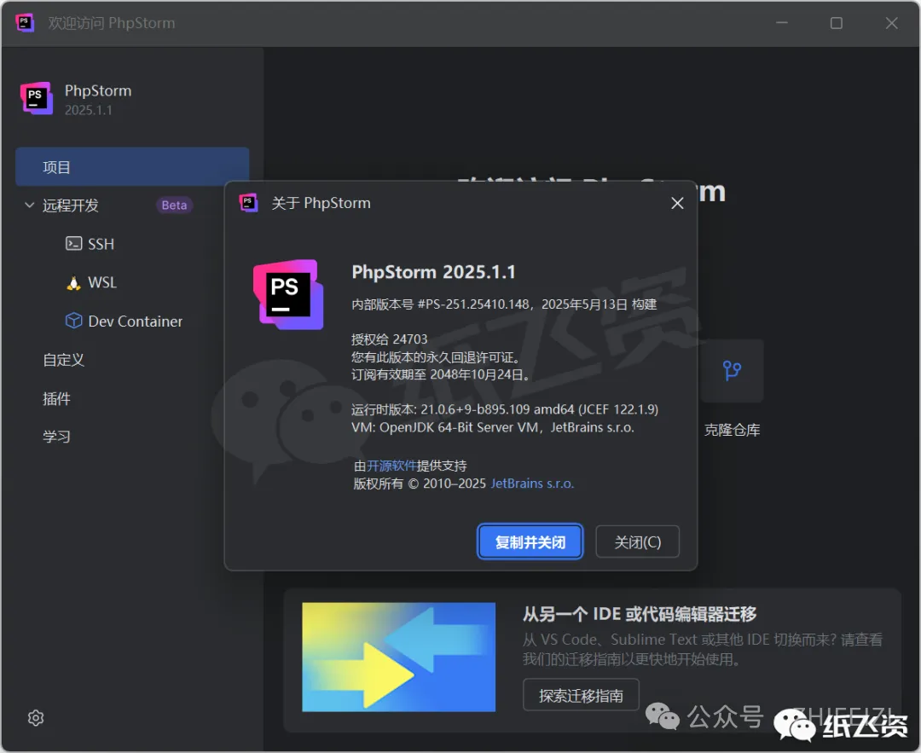
Task: Select the 项目 tab
Action: 132,167
